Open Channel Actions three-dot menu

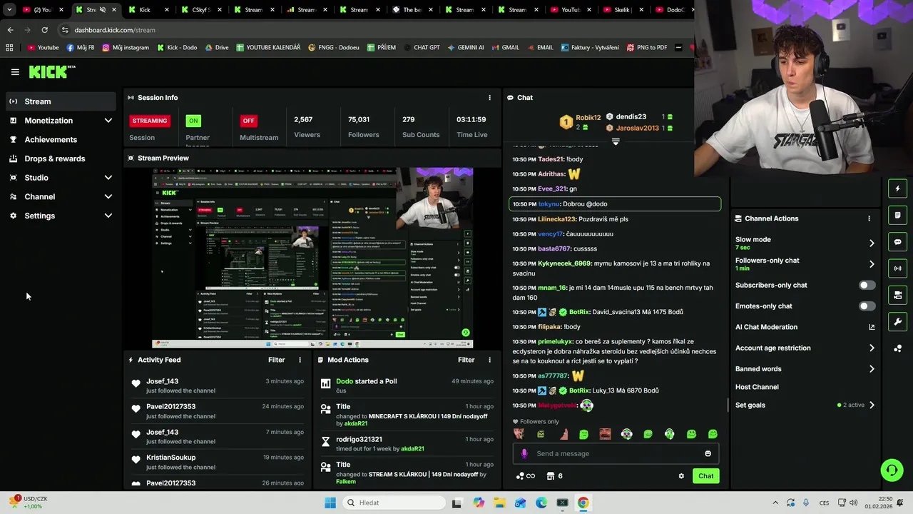tap(869, 218)
